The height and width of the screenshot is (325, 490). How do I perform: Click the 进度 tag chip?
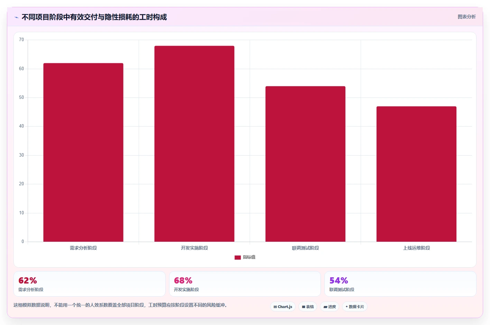[330, 307]
